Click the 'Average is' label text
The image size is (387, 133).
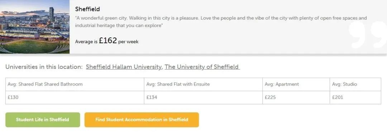coord(86,42)
